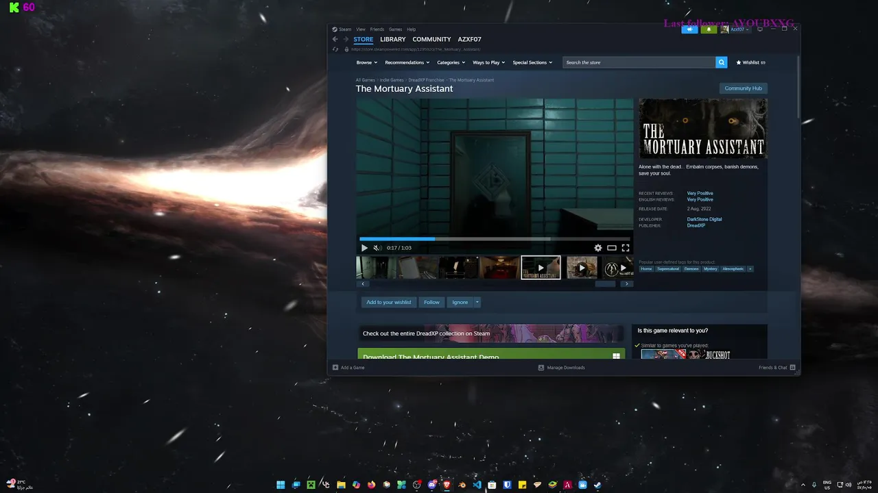Open the green notifications bell
878x493 pixels.
pyautogui.click(x=709, y=29)
